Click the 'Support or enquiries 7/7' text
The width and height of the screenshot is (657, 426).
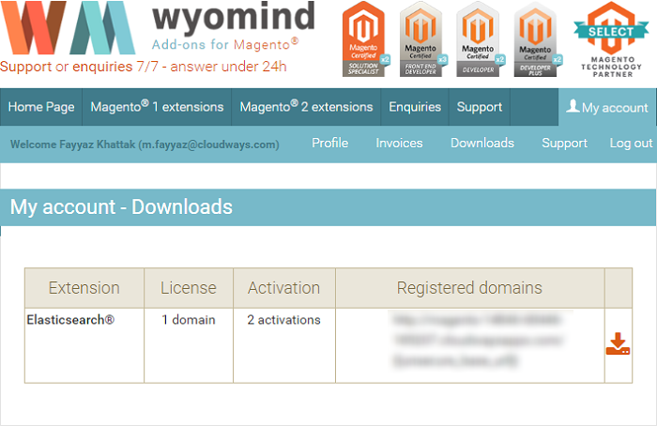(x=144, y=67)
